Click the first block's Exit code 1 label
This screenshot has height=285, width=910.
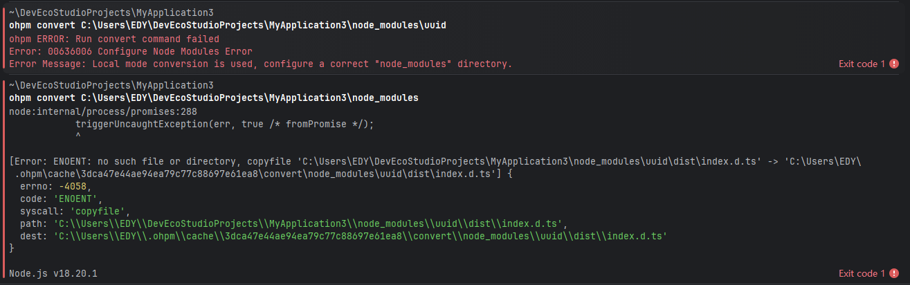pos(862,64)
